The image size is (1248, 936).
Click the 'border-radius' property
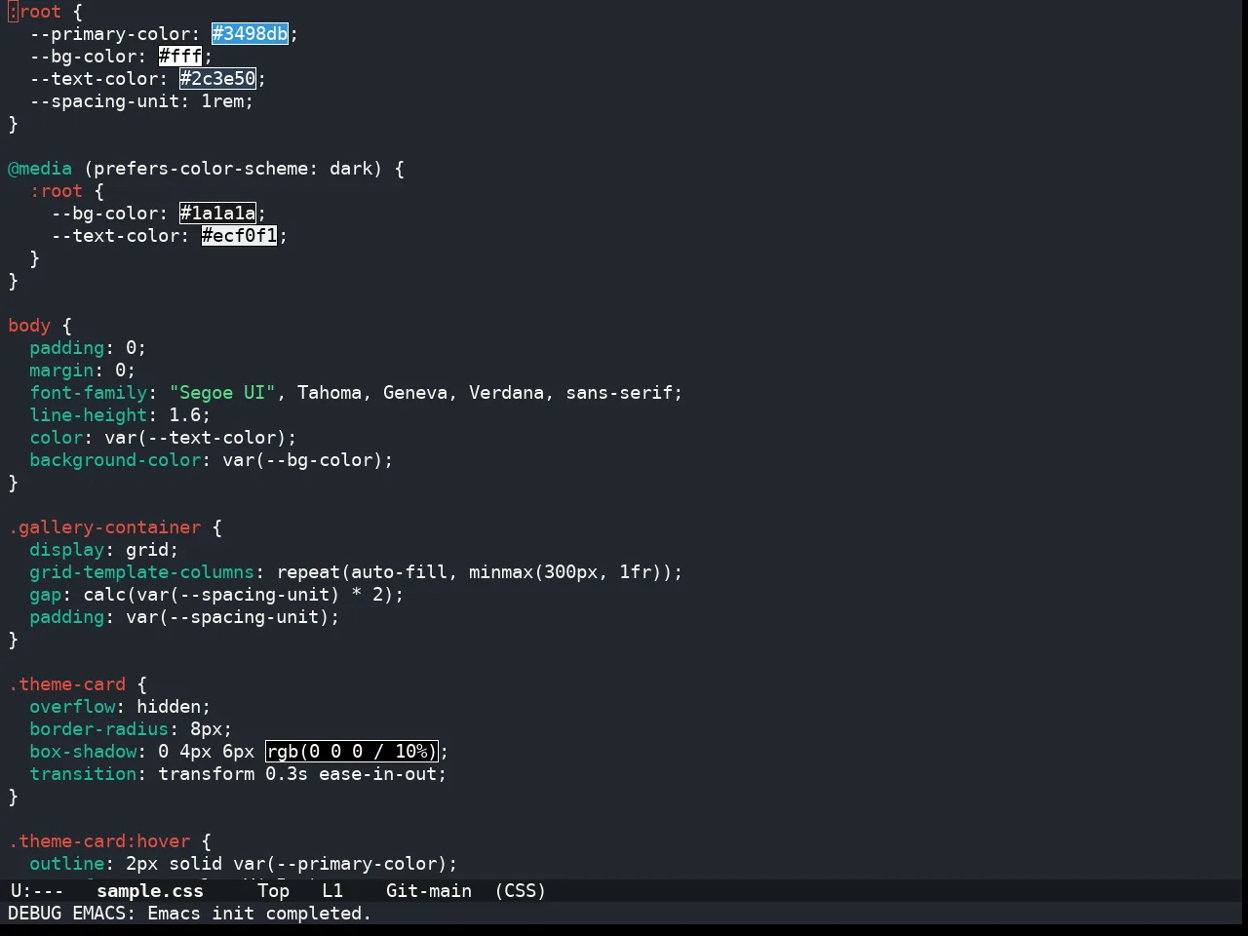point(99,729)
